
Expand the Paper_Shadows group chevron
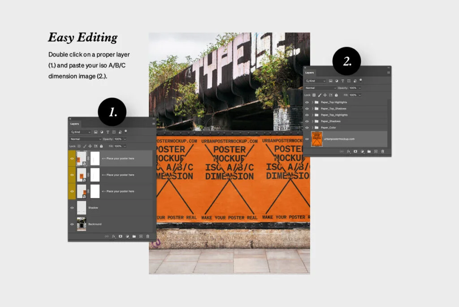click(x=312, y=121)
